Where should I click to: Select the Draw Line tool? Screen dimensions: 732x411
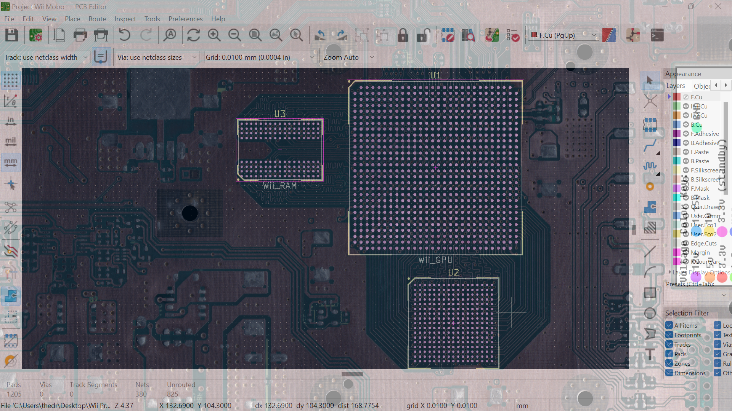point(650,252)
